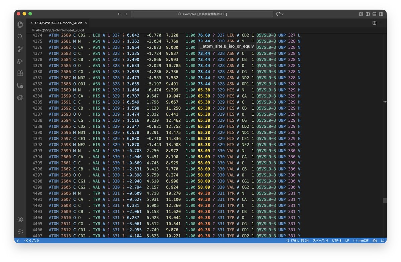The width and height of the screenshot is (401, 262).
Task: Click the coordinate 3.939 on line 4380
Action: pyautogui.click(x=133, y=72)
